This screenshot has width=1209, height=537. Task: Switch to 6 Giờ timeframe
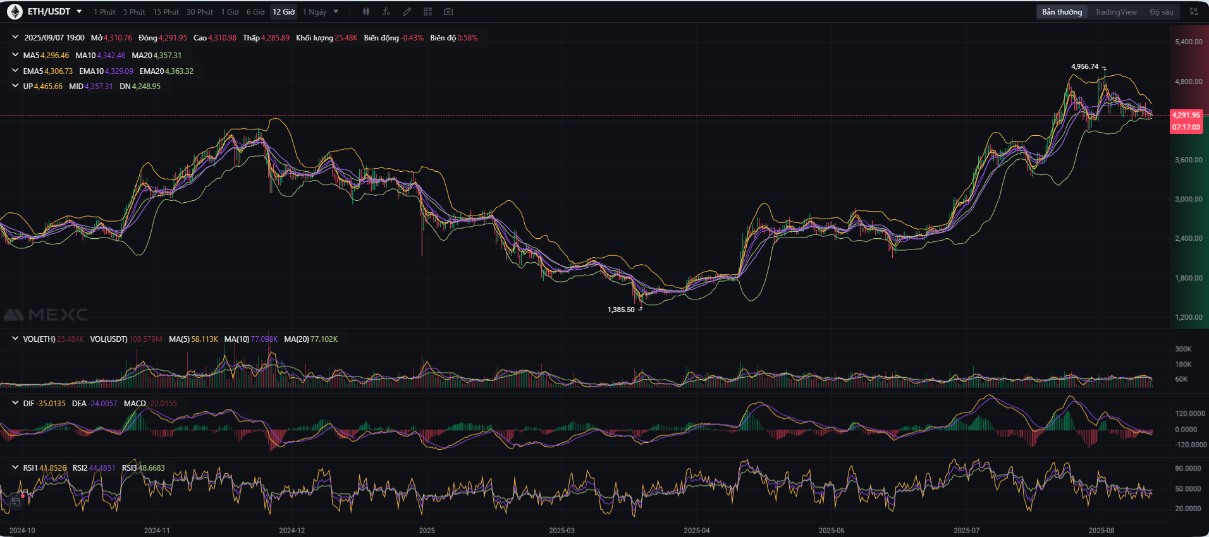pos(255,11)
